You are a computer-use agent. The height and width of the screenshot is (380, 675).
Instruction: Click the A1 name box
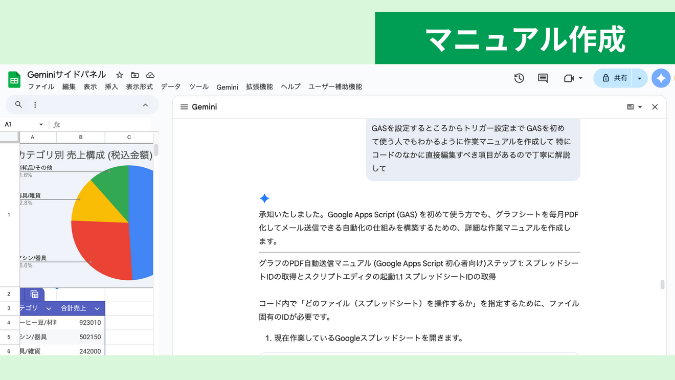tap(18, 124)
